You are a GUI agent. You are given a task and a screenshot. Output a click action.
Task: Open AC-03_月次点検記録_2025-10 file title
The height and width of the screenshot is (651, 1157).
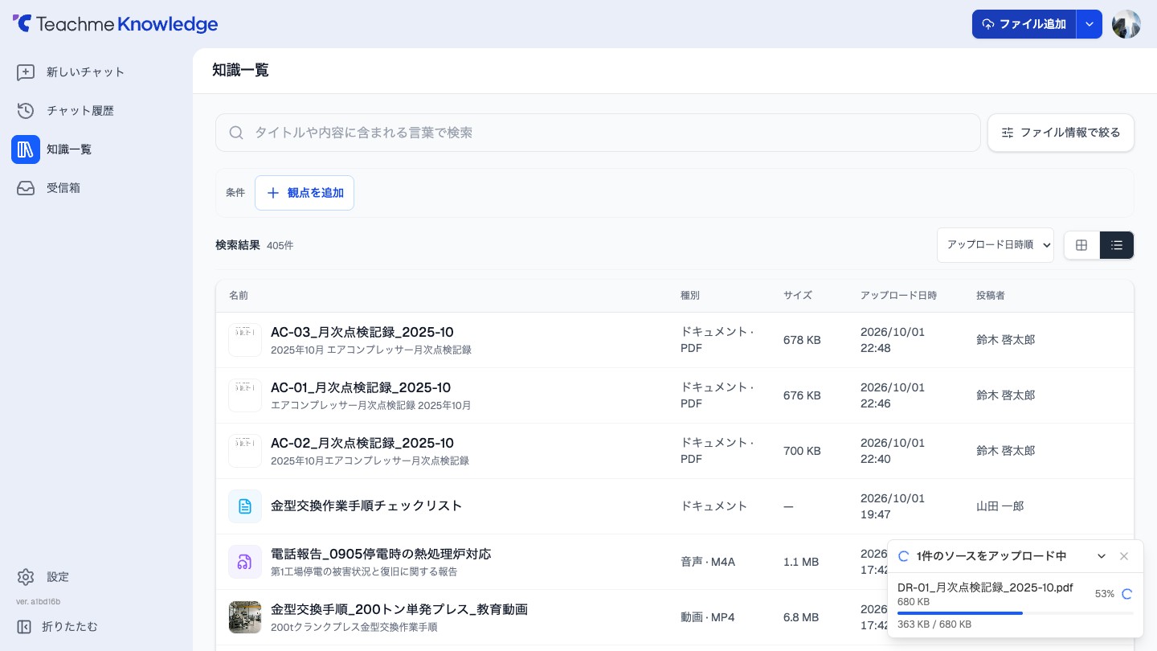362,332
